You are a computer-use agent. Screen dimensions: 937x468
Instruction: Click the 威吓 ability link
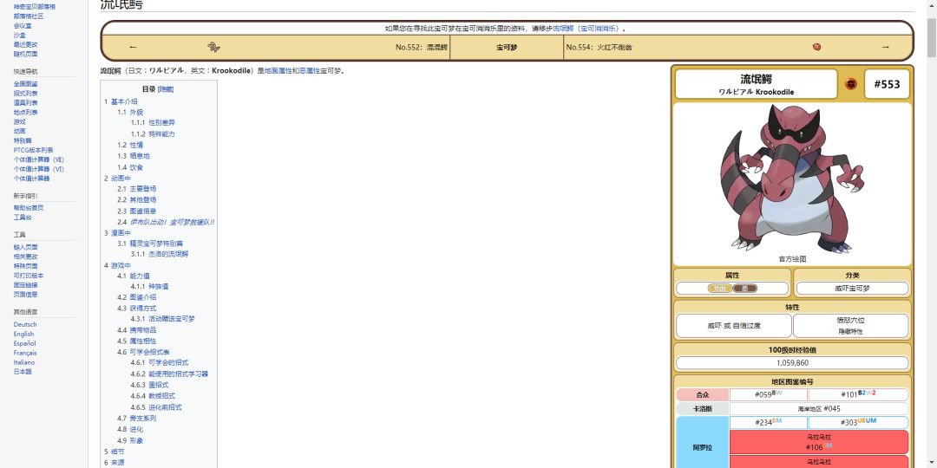[714, 326]
